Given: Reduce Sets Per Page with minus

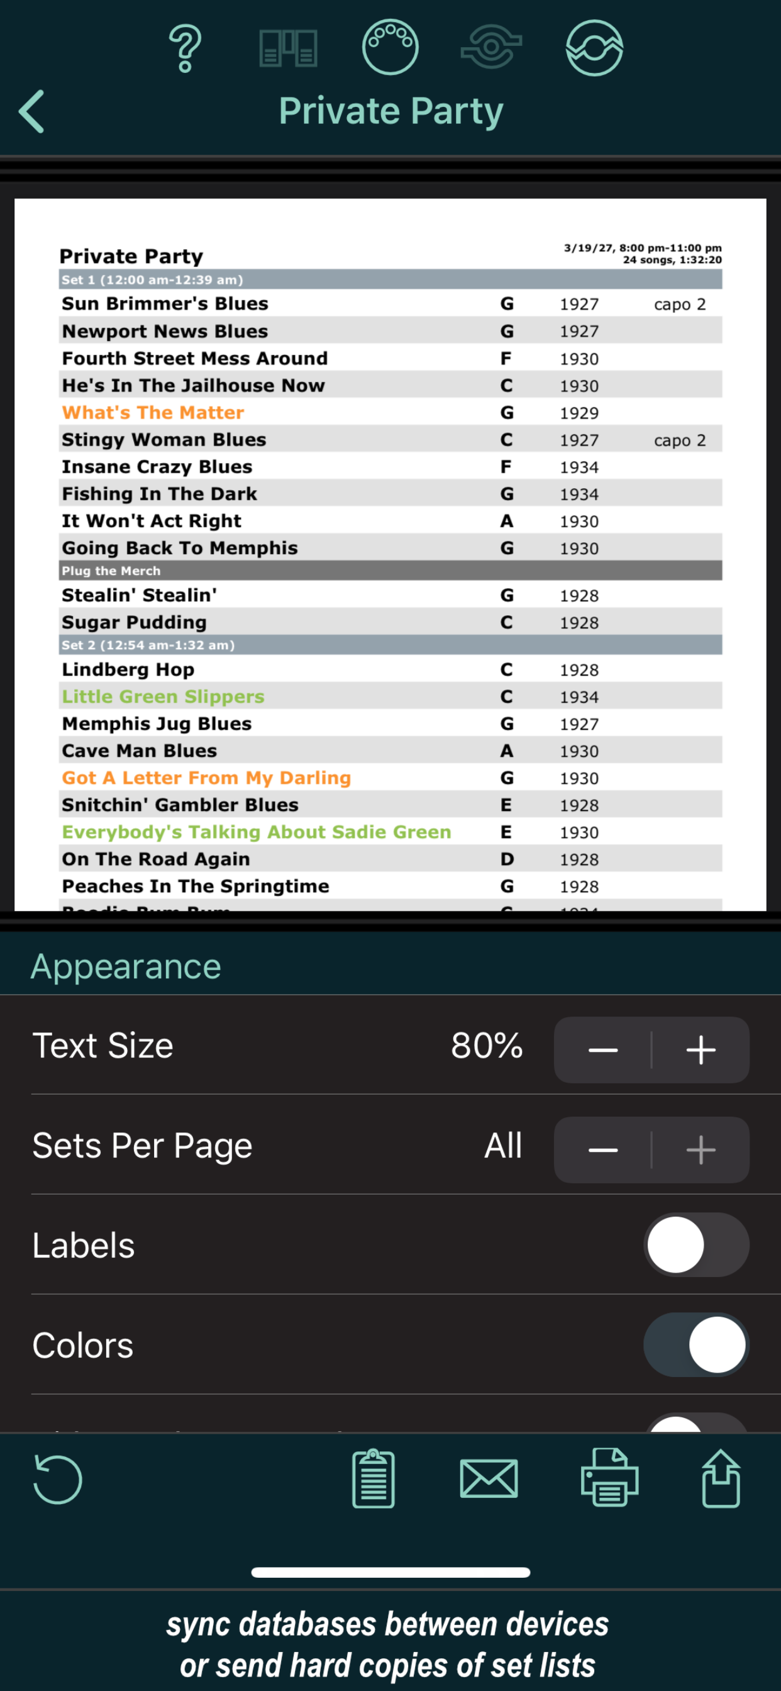Looking at the screenshot, I should pyautogui.click(x=602, y=1149).
